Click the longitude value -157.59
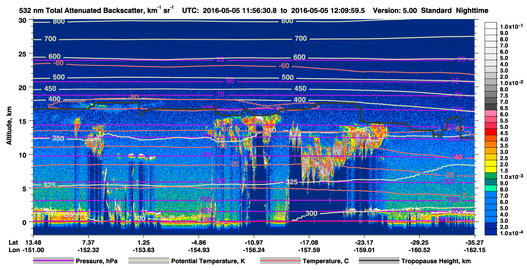The height and width of the screenshot is (270, 527). pos(309,250)
